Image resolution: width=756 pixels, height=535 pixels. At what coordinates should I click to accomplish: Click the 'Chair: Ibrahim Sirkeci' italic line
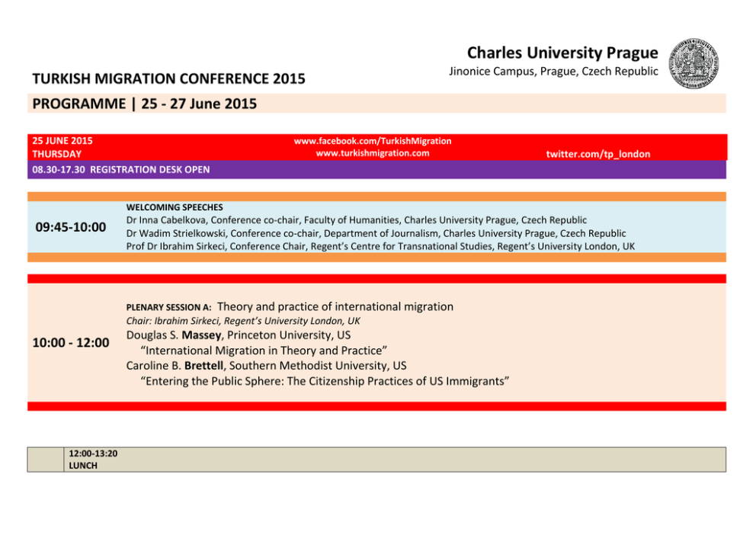[x=243, y=321]
